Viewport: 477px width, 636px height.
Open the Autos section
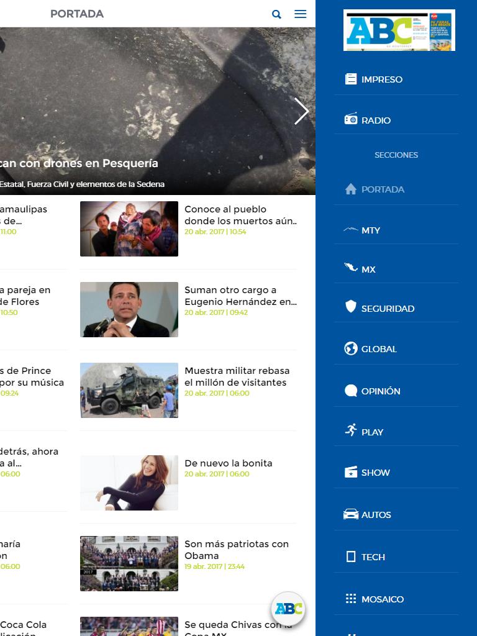coord(376,515)
